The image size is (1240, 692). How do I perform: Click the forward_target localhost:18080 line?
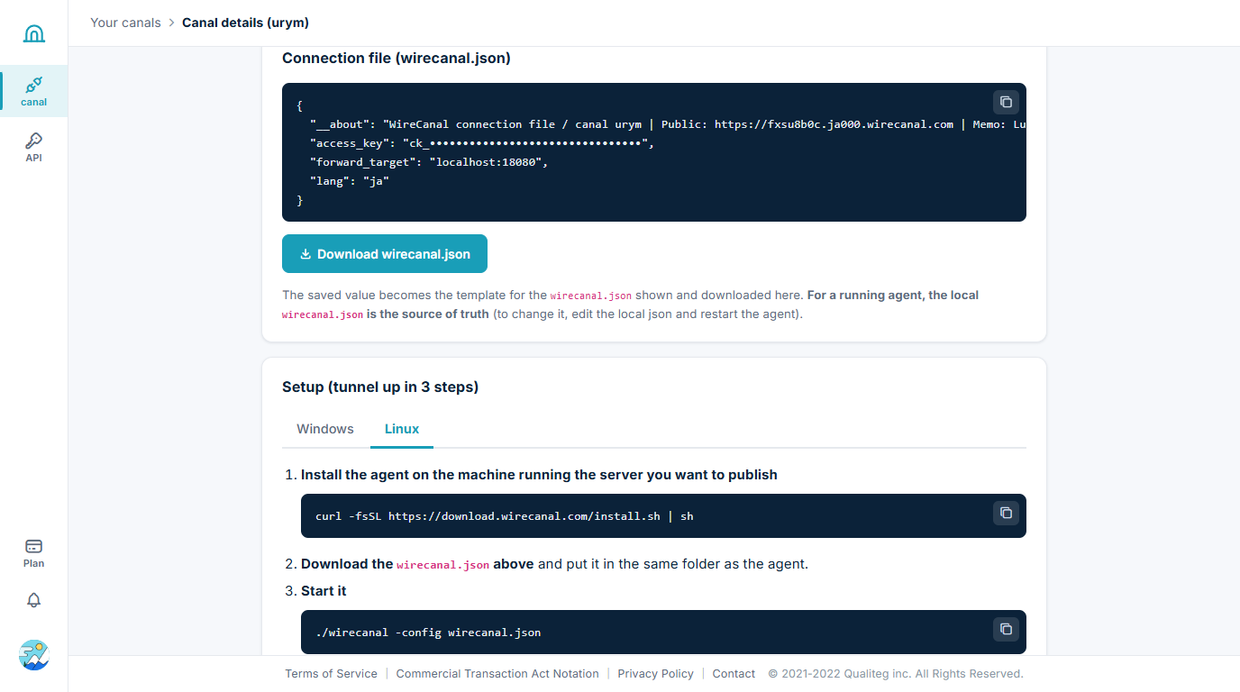(x=429, y=162)
